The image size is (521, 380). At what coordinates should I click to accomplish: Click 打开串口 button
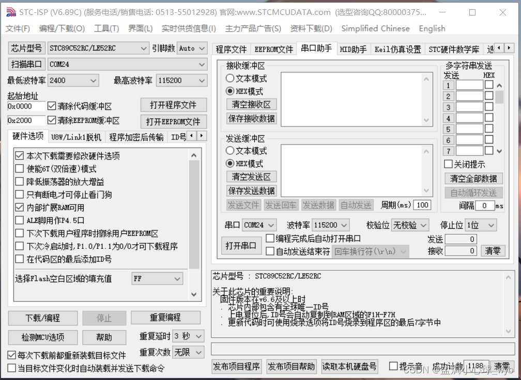click(x=241, y=246)
